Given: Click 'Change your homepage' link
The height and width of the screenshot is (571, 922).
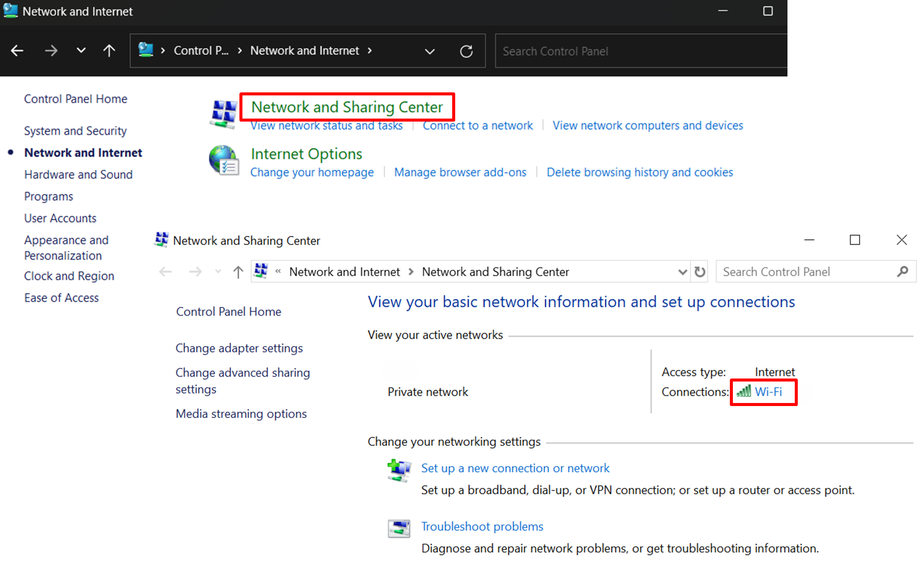Looking at the screenshot, I should tap(312, 172).
